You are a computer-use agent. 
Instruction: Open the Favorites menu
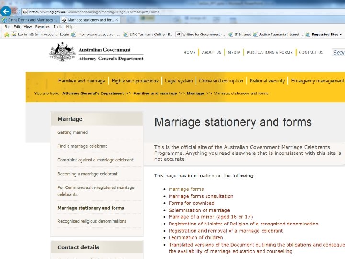click(x=42, y=27)
